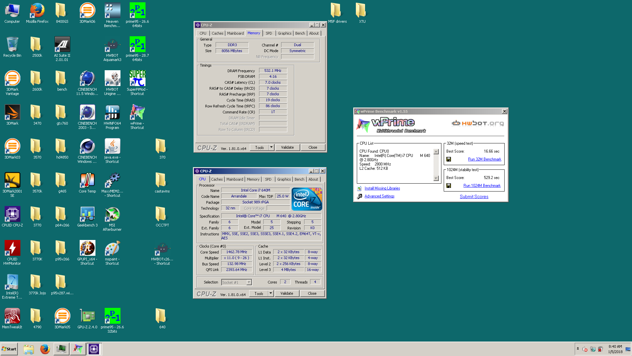Viewport: 632px width, 356px height.
Task: Open the Recycle Bin
Action: pyautogui.click(x=12, y=47)
